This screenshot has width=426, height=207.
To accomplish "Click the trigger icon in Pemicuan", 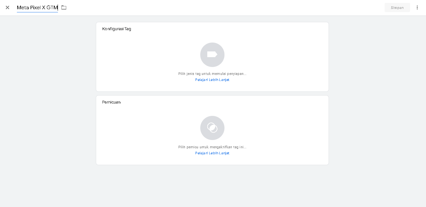I will (x=212, y=128).
